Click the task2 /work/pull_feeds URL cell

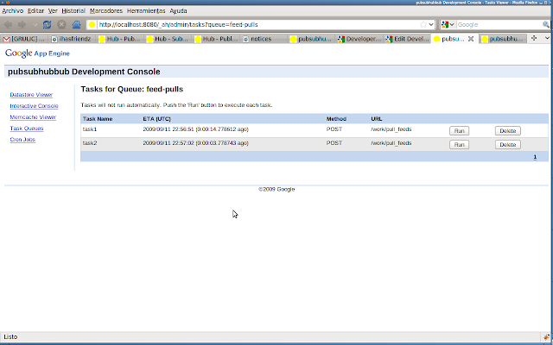(391, 143)
